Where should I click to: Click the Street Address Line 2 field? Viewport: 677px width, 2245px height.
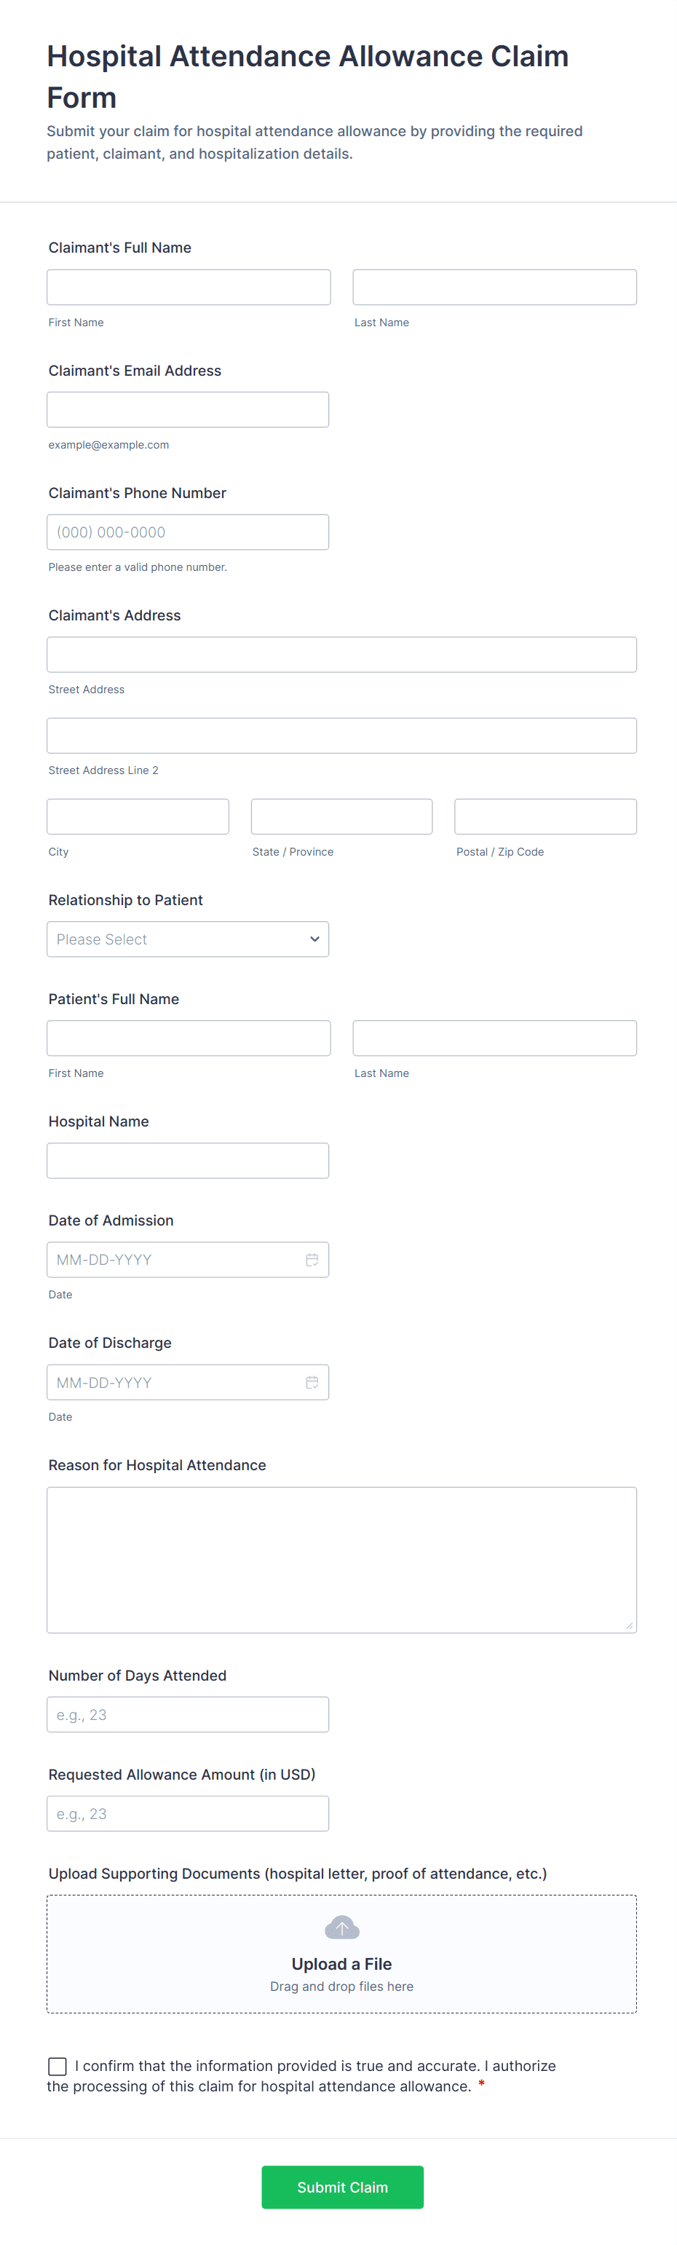pos(341,735)
